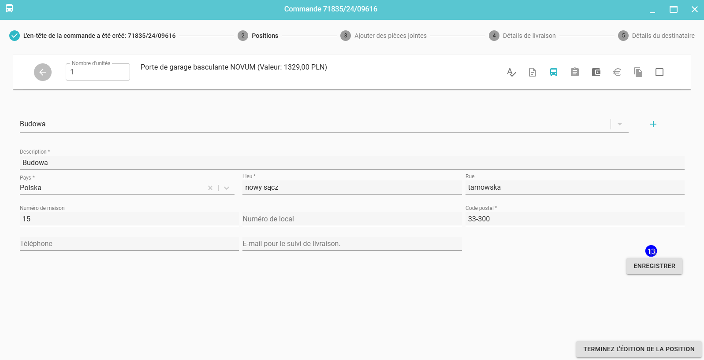Add a new address with the plus icon

click(x=653, y=124)
